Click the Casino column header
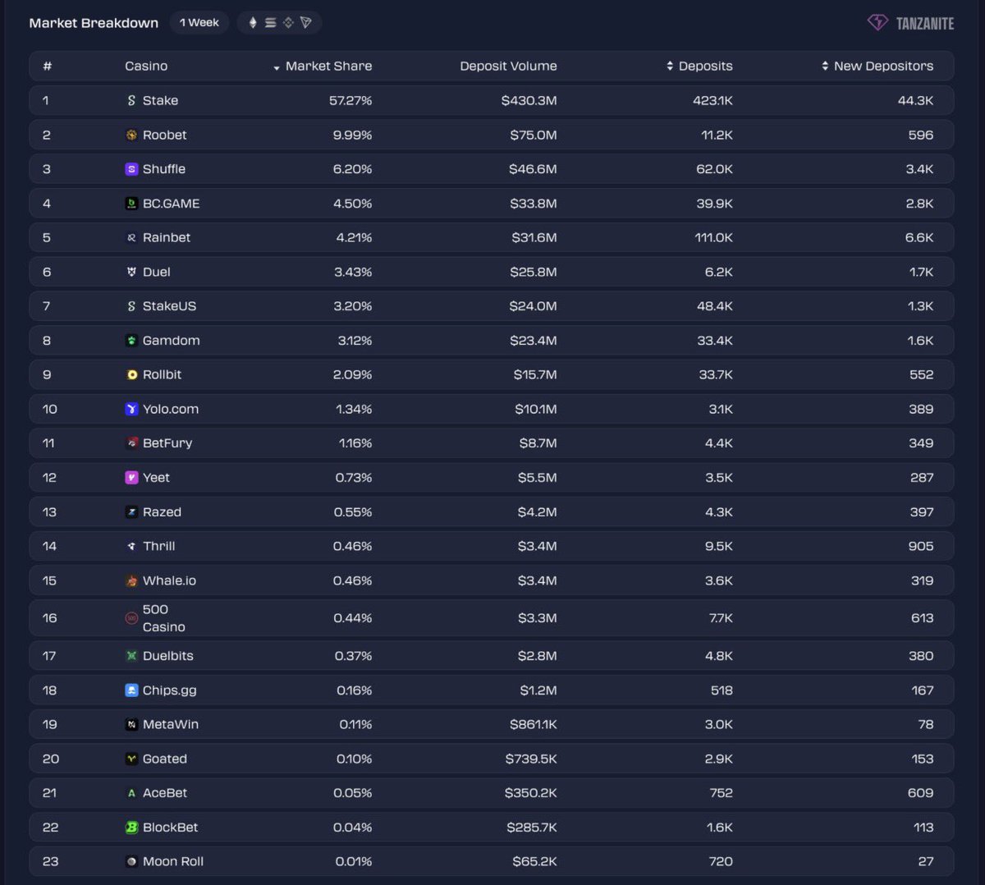 [x=146, y=66]
